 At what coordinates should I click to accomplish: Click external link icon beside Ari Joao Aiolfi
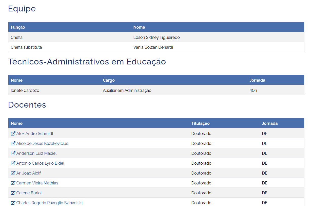(x=13, y=173)
